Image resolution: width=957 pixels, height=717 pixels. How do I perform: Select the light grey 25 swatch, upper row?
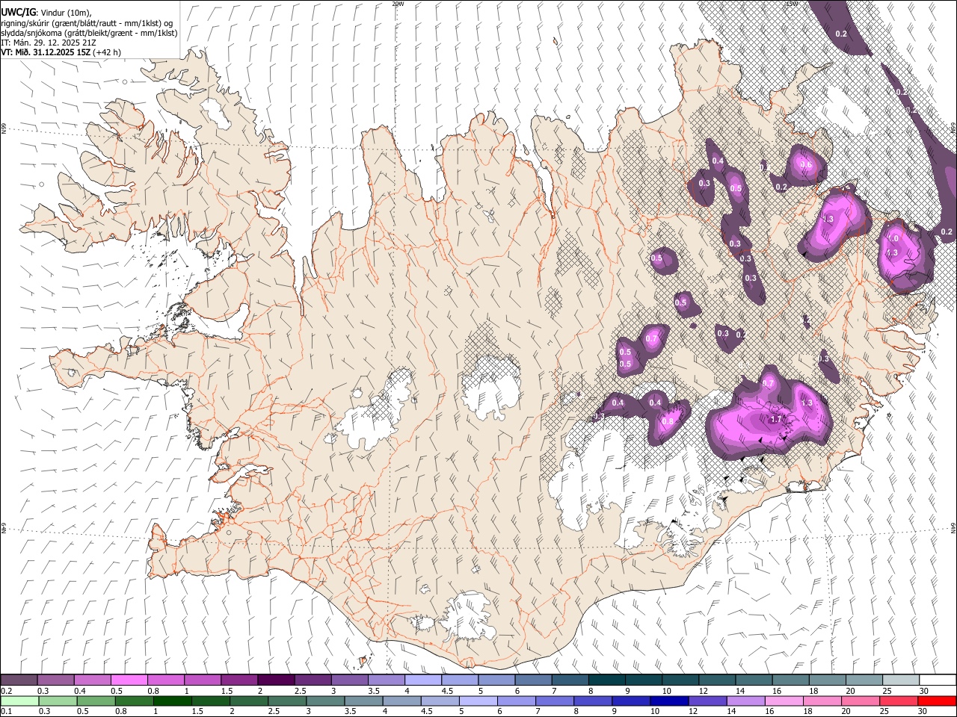click(x=901, y=680)
